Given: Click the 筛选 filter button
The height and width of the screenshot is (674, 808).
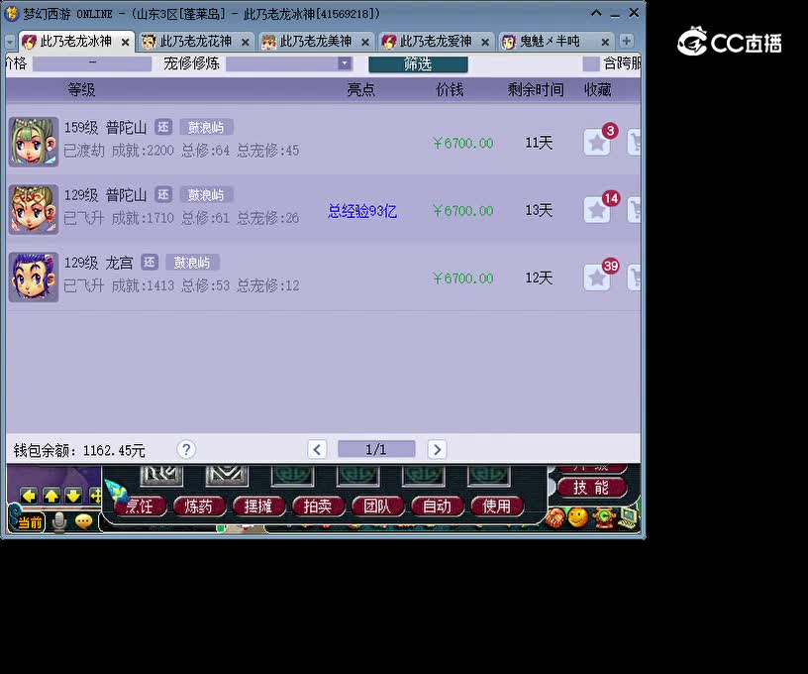Looking at the screenshot, I should 418,64.
